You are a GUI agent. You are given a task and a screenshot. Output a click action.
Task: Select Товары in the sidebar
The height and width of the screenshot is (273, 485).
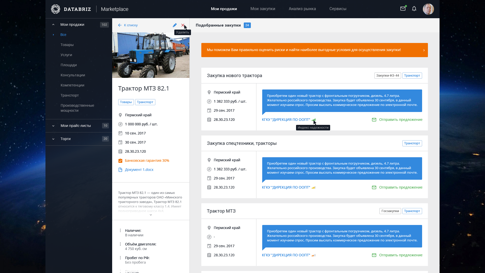(x=67, y=45)
